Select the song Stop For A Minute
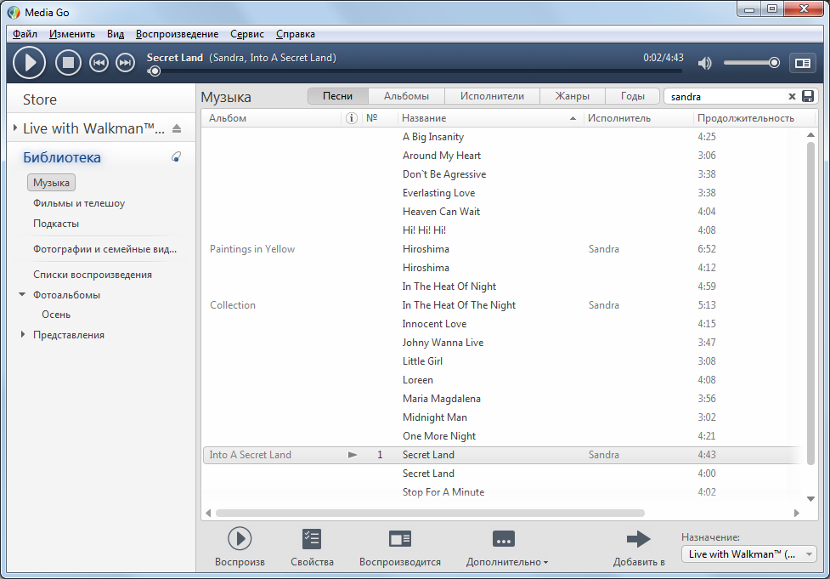Screen dimensions: 830x579 [x=443, y=492]
